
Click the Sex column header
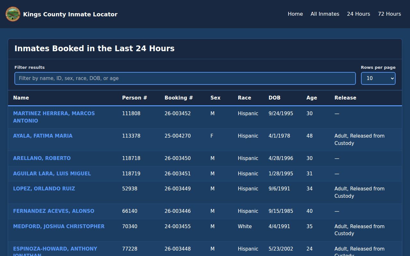(215, 98)
